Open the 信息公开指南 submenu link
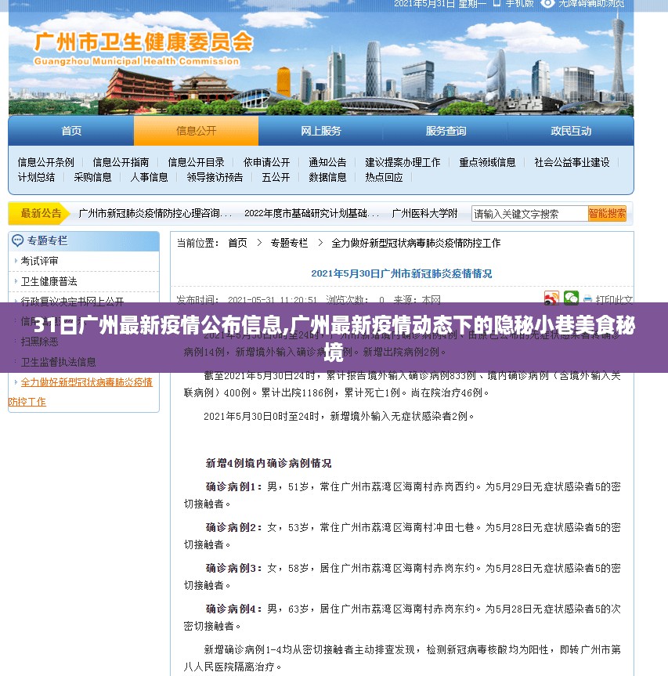This screenshot has width=668, height=676. tap(121, 162)
